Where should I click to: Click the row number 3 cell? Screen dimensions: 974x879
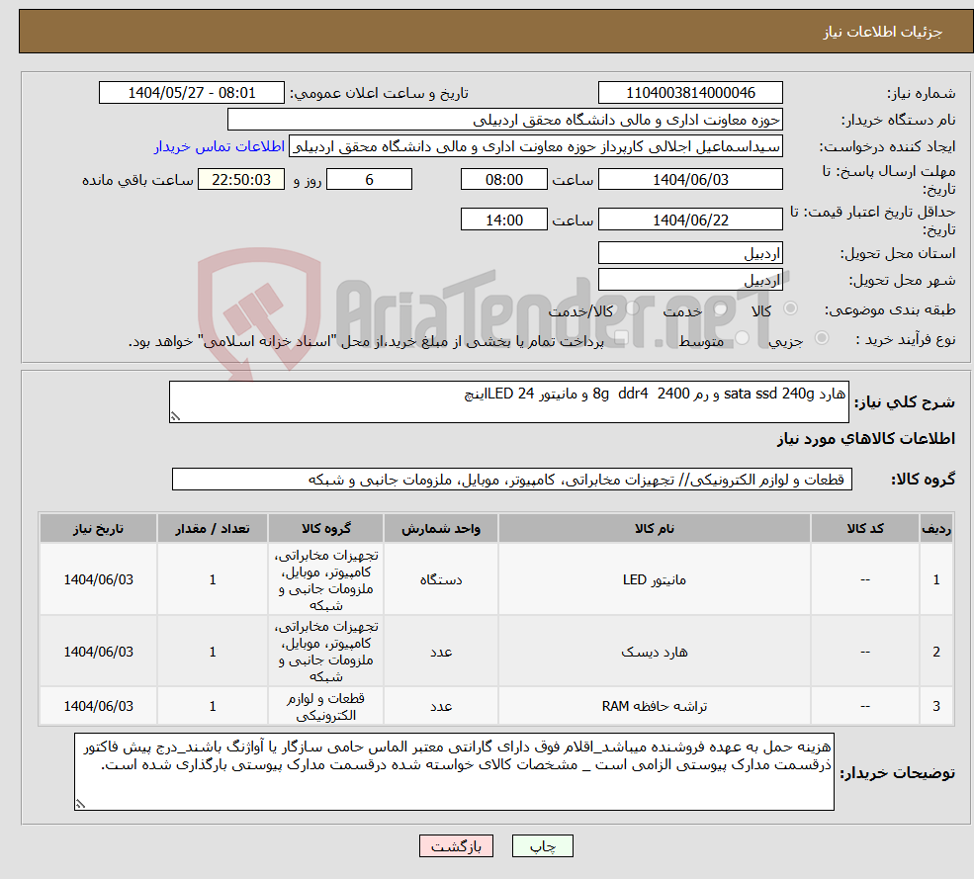coord(936,706)
